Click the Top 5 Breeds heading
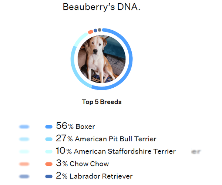The width and height of the screenshot is (222, 185). [x=101, y=102]
